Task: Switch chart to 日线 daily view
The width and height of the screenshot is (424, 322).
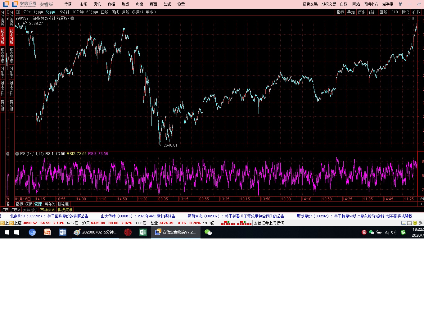Action: pos(105,12)
